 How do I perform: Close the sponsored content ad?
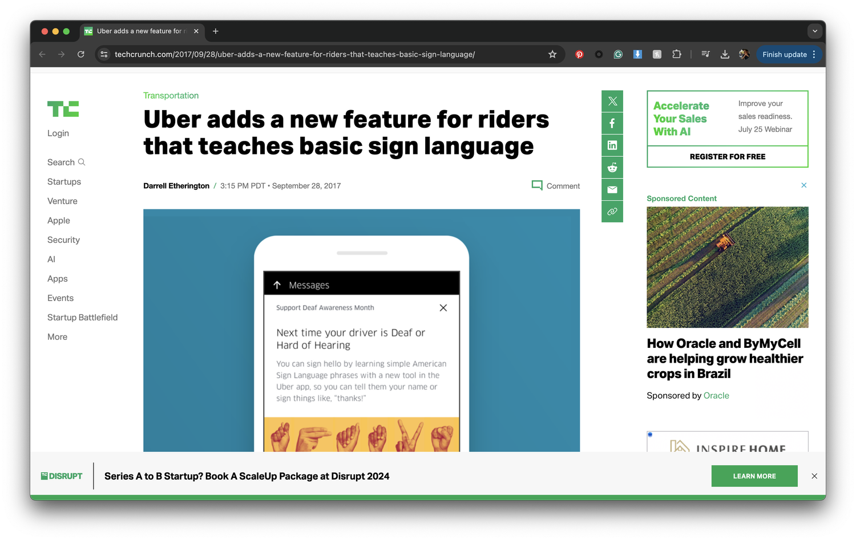(x=804, y=185)
